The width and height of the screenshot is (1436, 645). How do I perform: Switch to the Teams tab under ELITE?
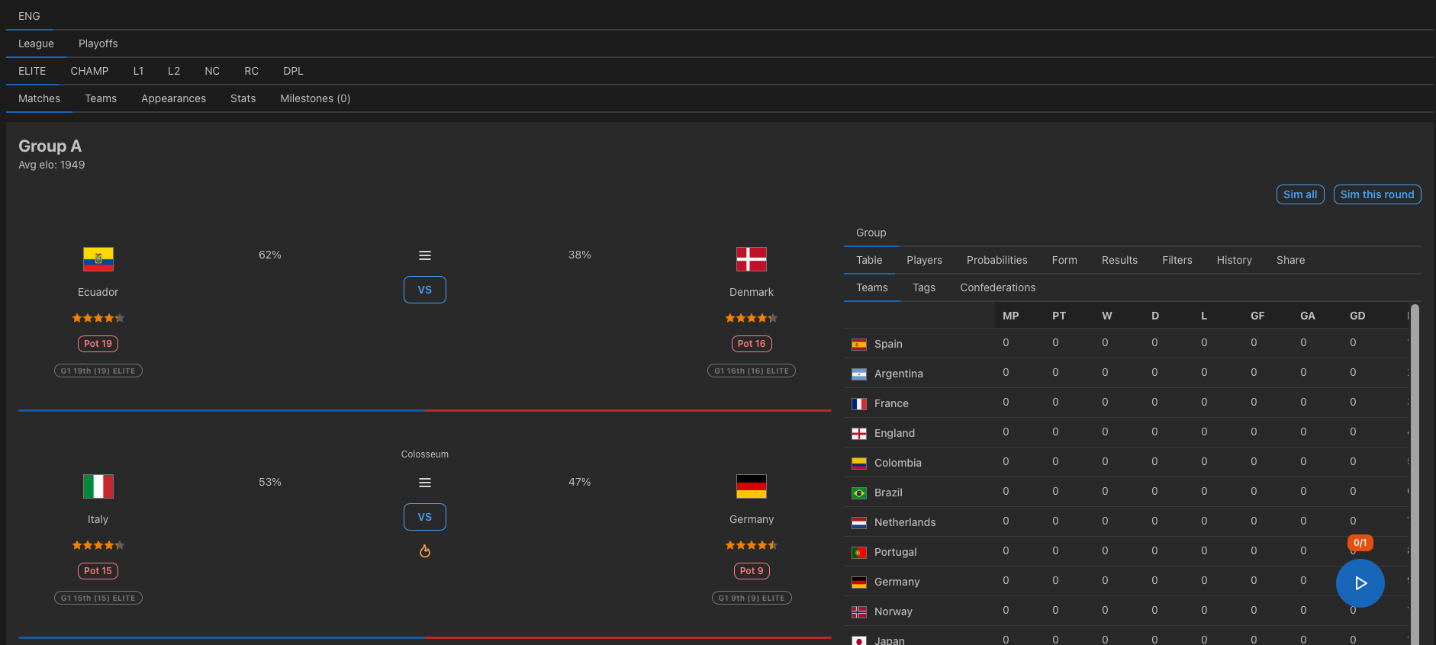click(x=101, y=98)
